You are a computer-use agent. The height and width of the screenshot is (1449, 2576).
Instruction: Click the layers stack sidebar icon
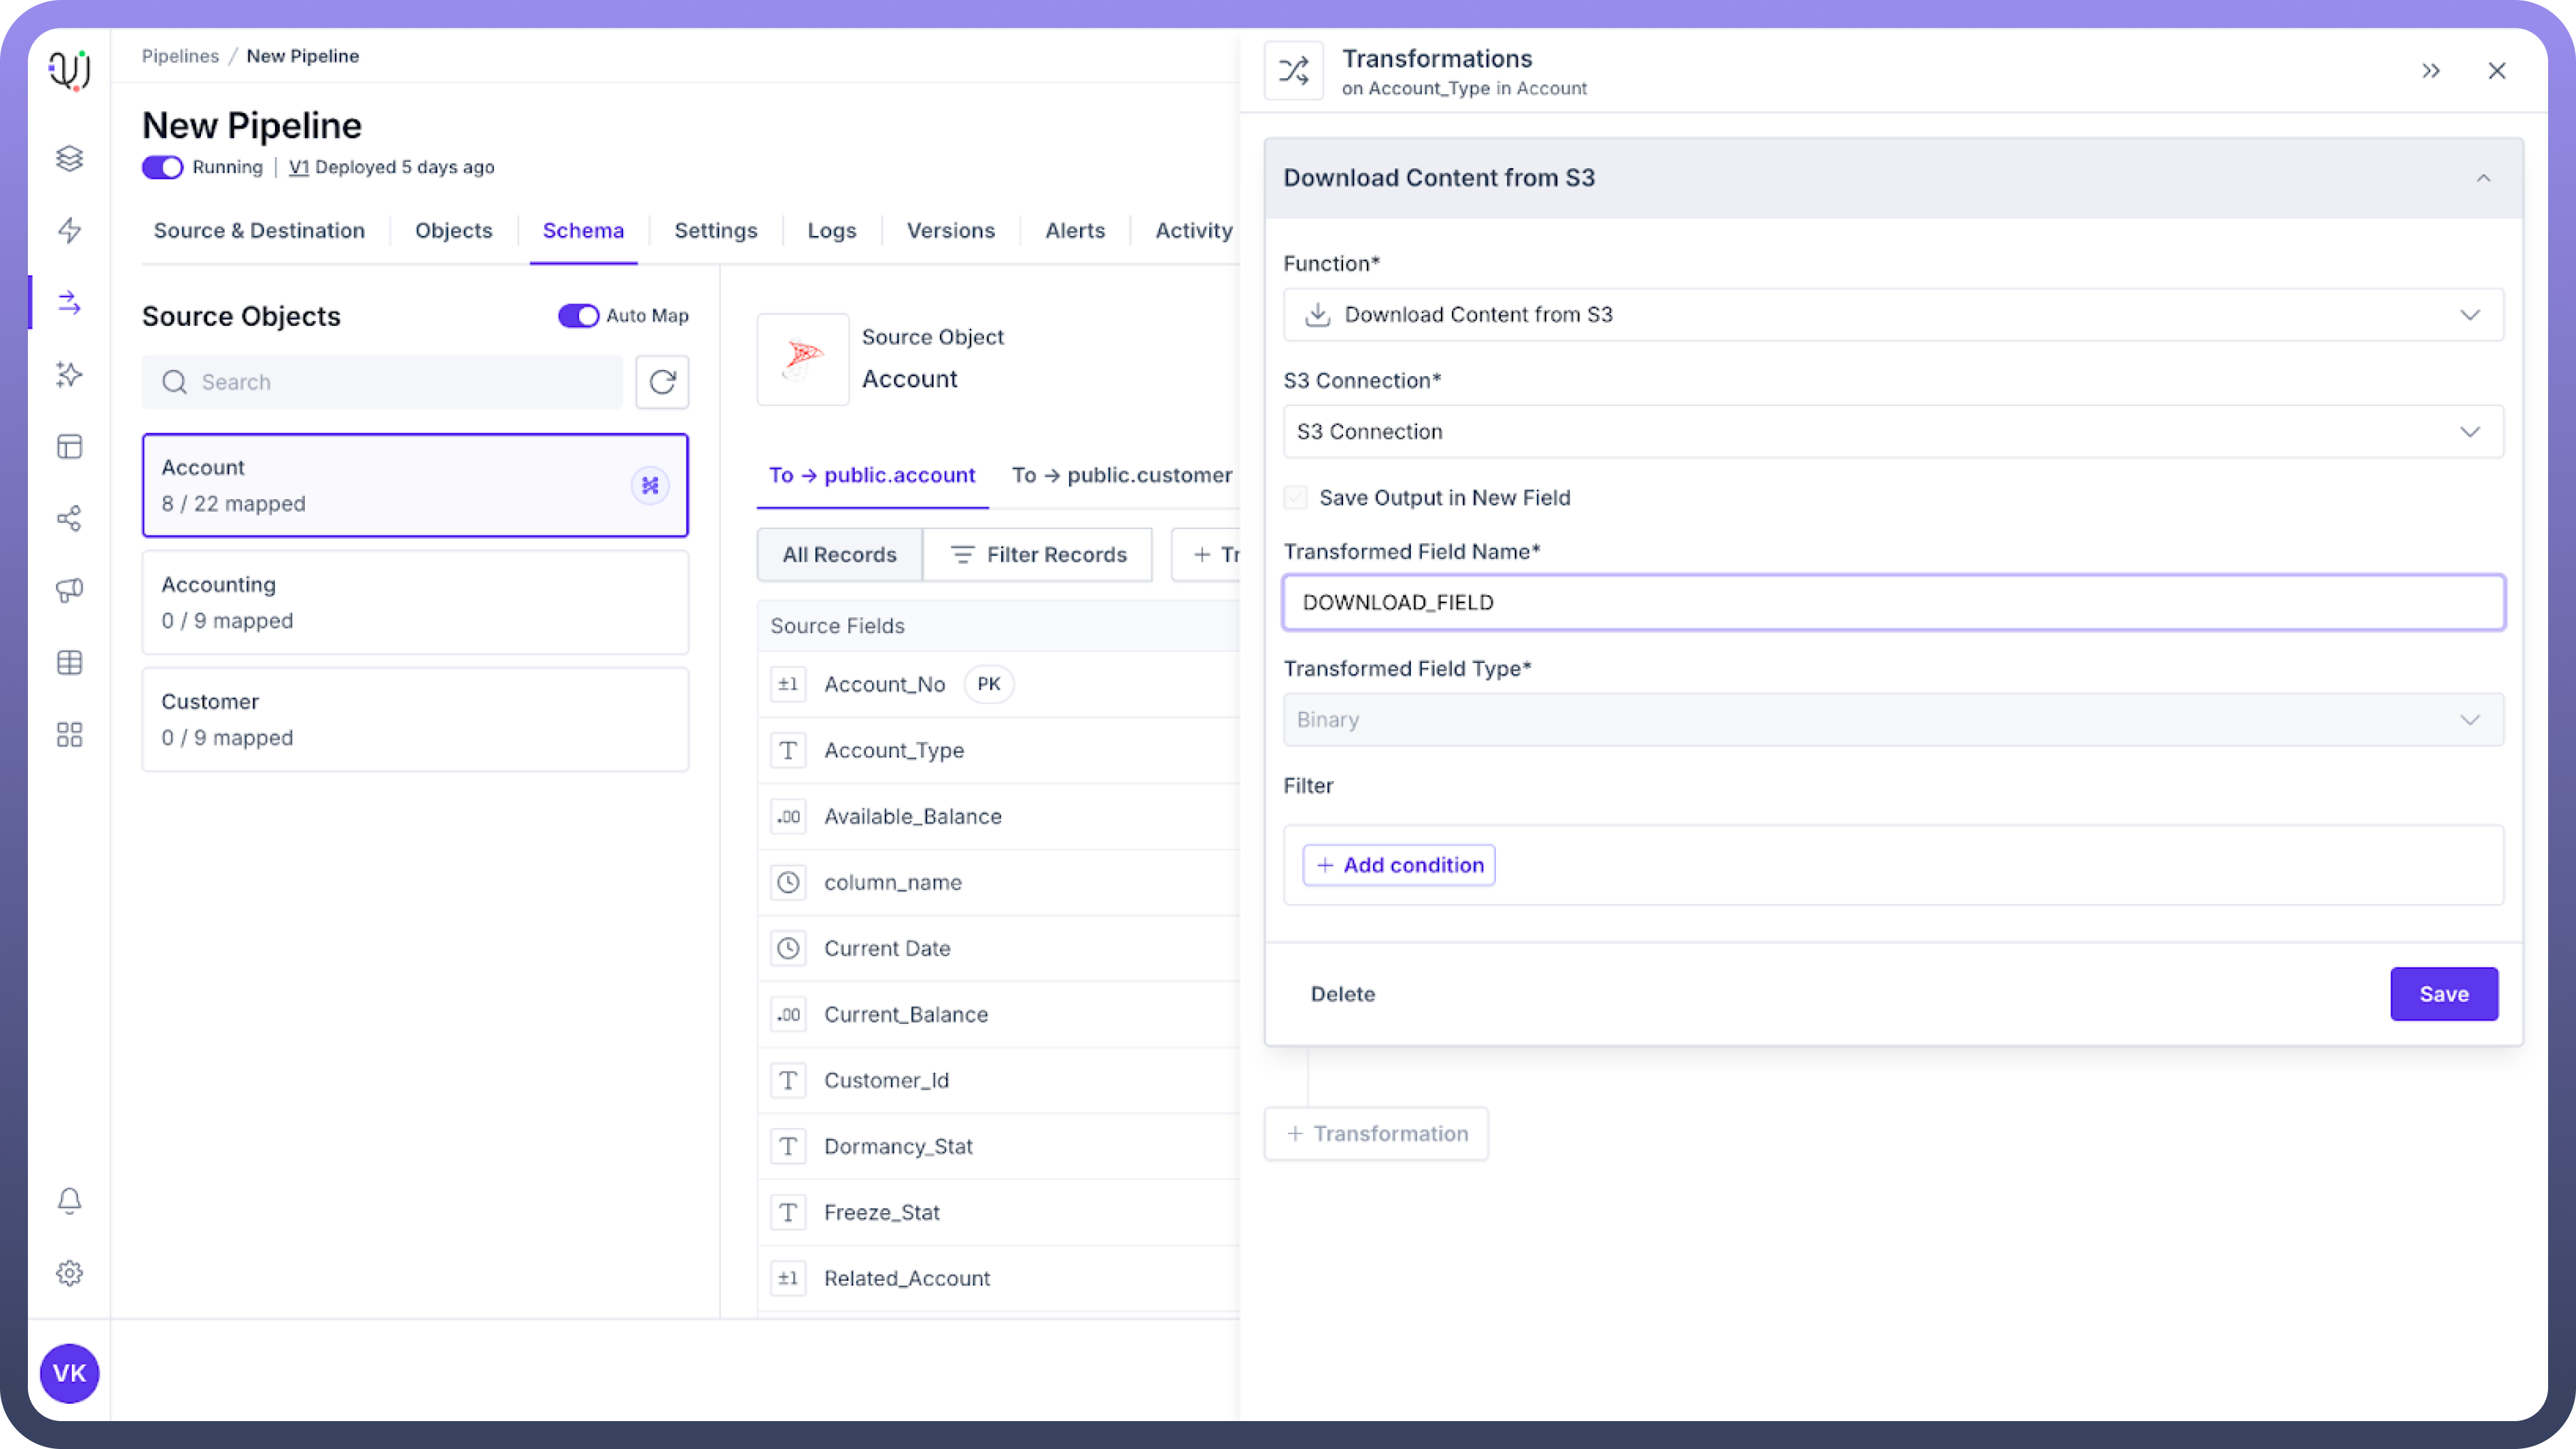click(x=69, y=158)
